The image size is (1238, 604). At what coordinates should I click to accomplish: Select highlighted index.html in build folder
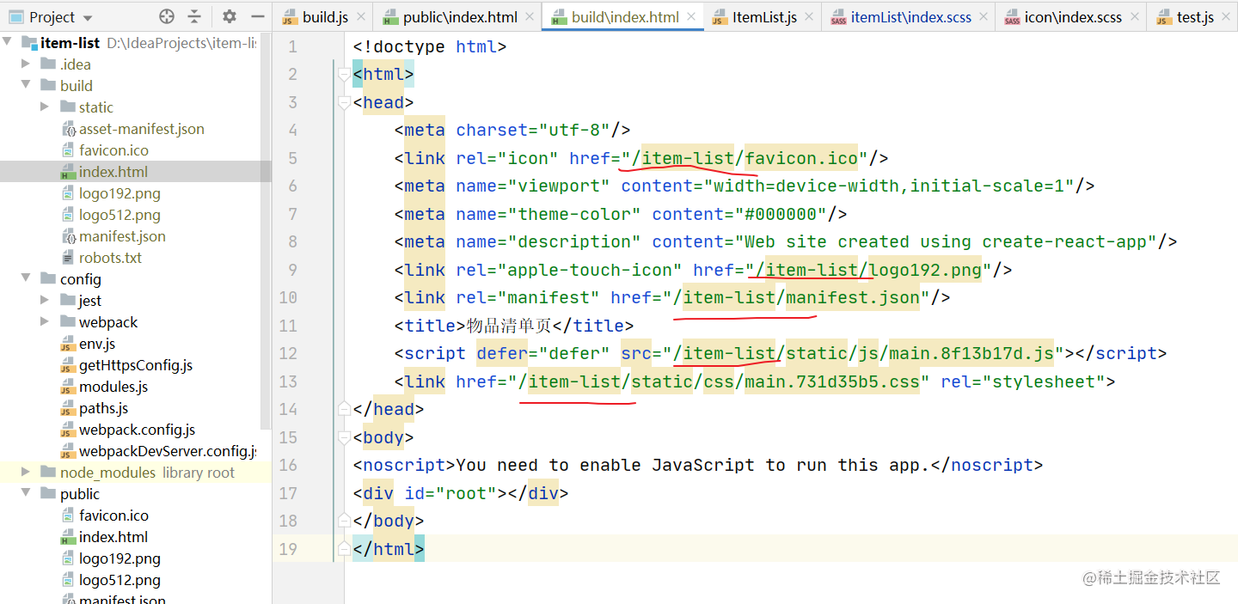pos(113,172)
